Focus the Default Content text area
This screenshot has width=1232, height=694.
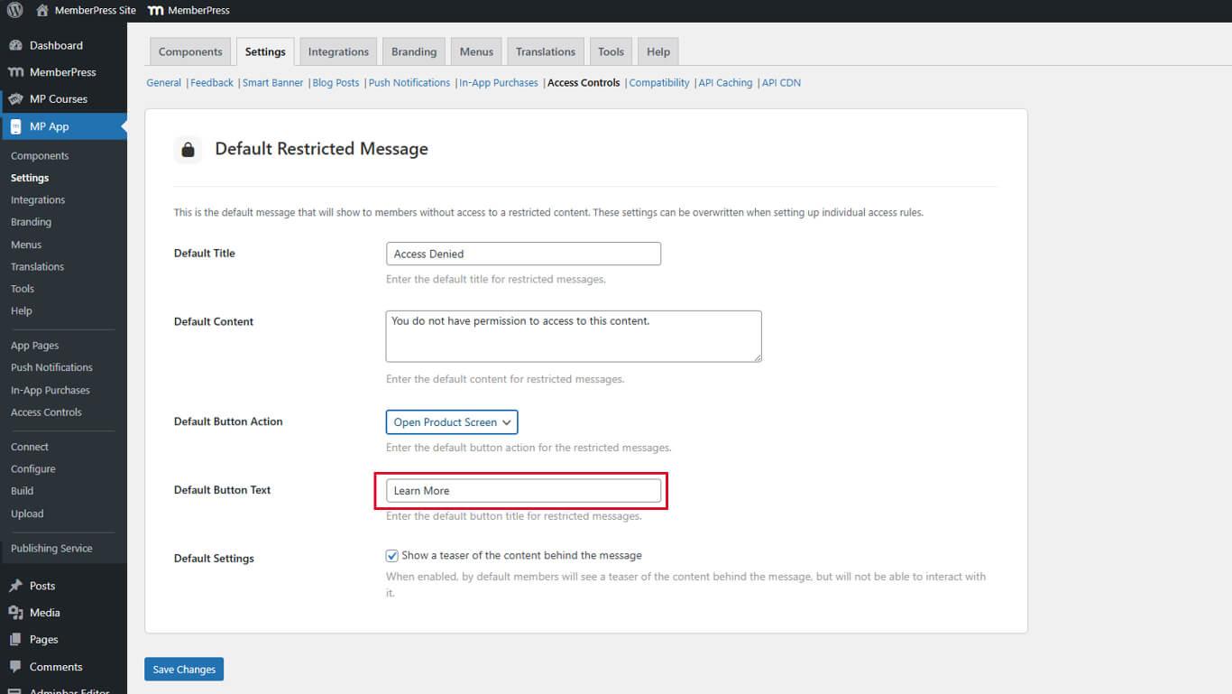coord(573,336)
